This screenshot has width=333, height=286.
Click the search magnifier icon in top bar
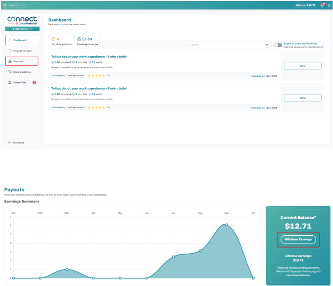coord(5,5)
